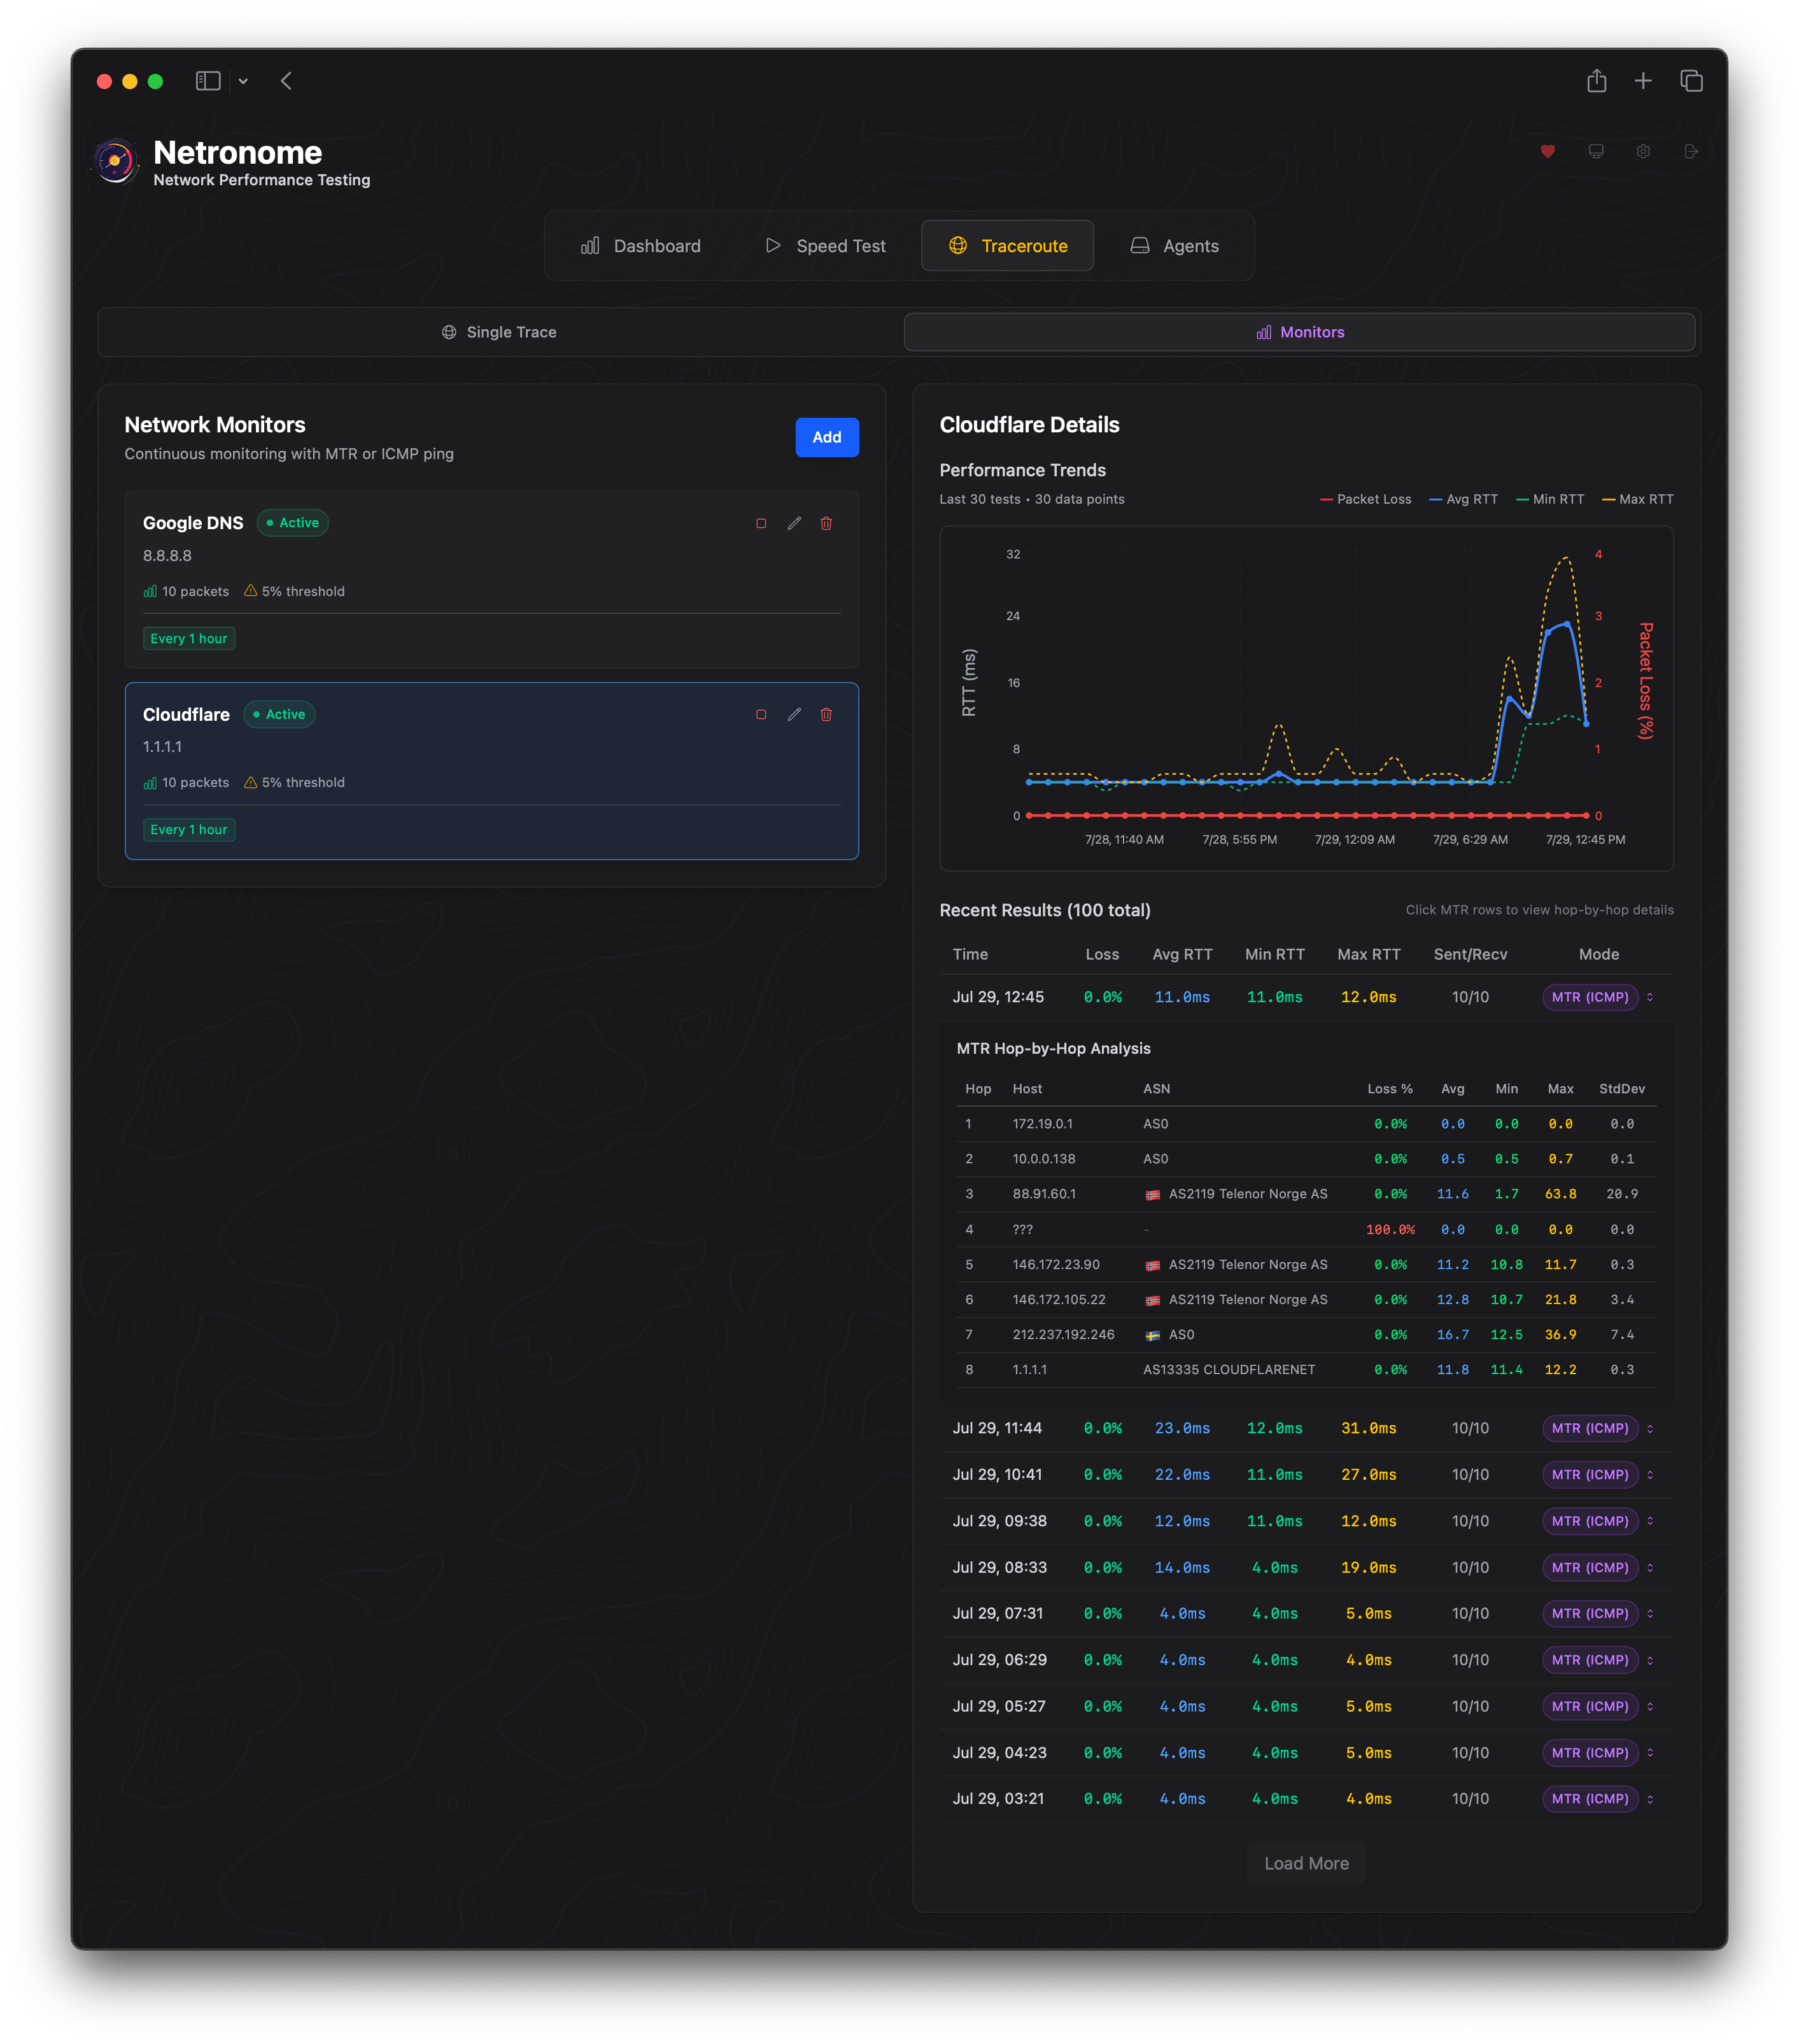Click the Active badge on Google DNS

pyautogui.click(x=292, y=523)
